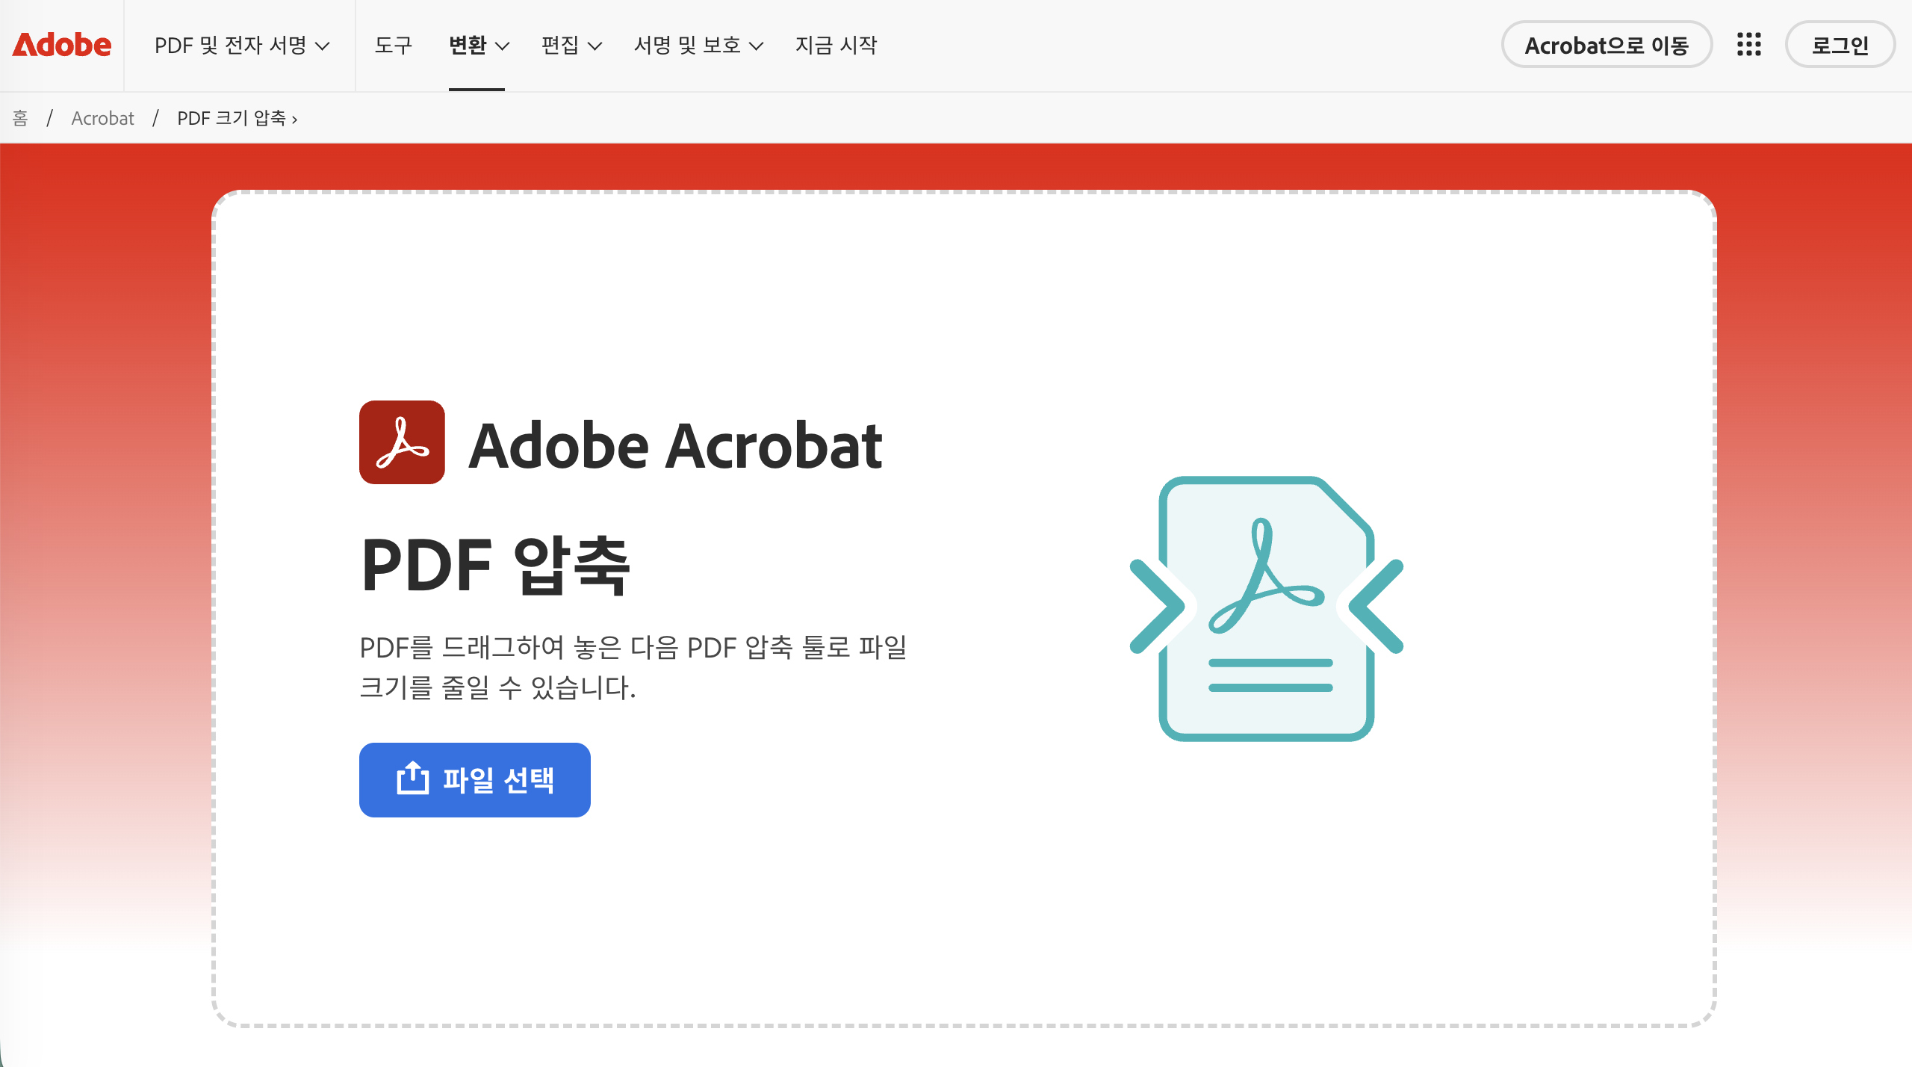This screenshot has width=1912, height=1067.
Task: Expand the 변환 menu chevron
Action: click(503, 46)
